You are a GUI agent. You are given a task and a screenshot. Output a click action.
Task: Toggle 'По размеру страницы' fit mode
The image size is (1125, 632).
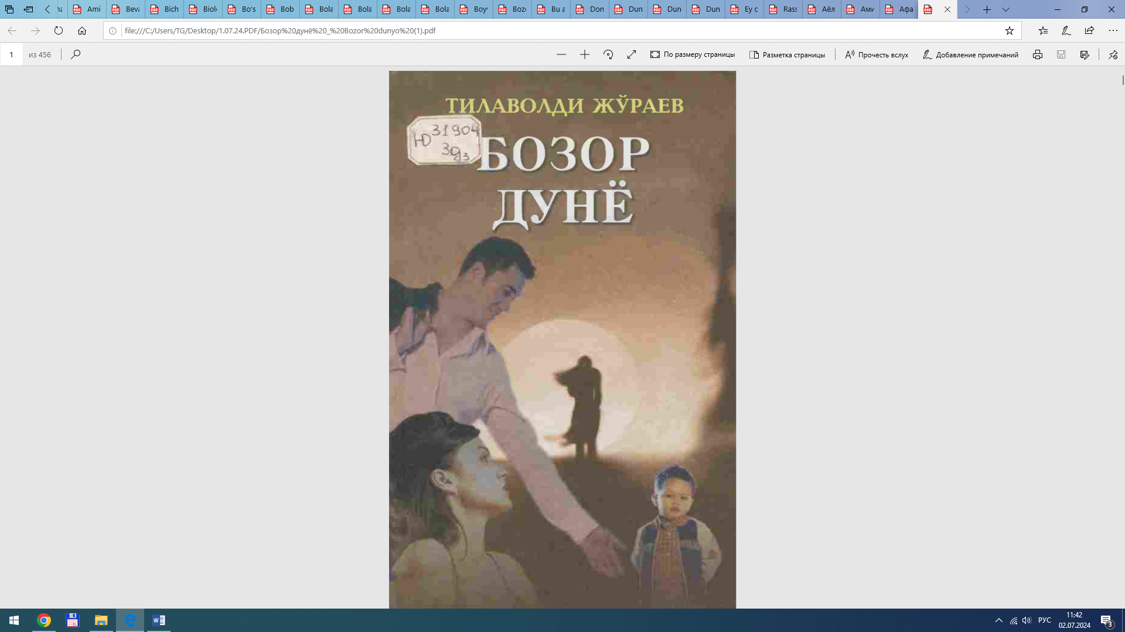(x=692, y=54)
